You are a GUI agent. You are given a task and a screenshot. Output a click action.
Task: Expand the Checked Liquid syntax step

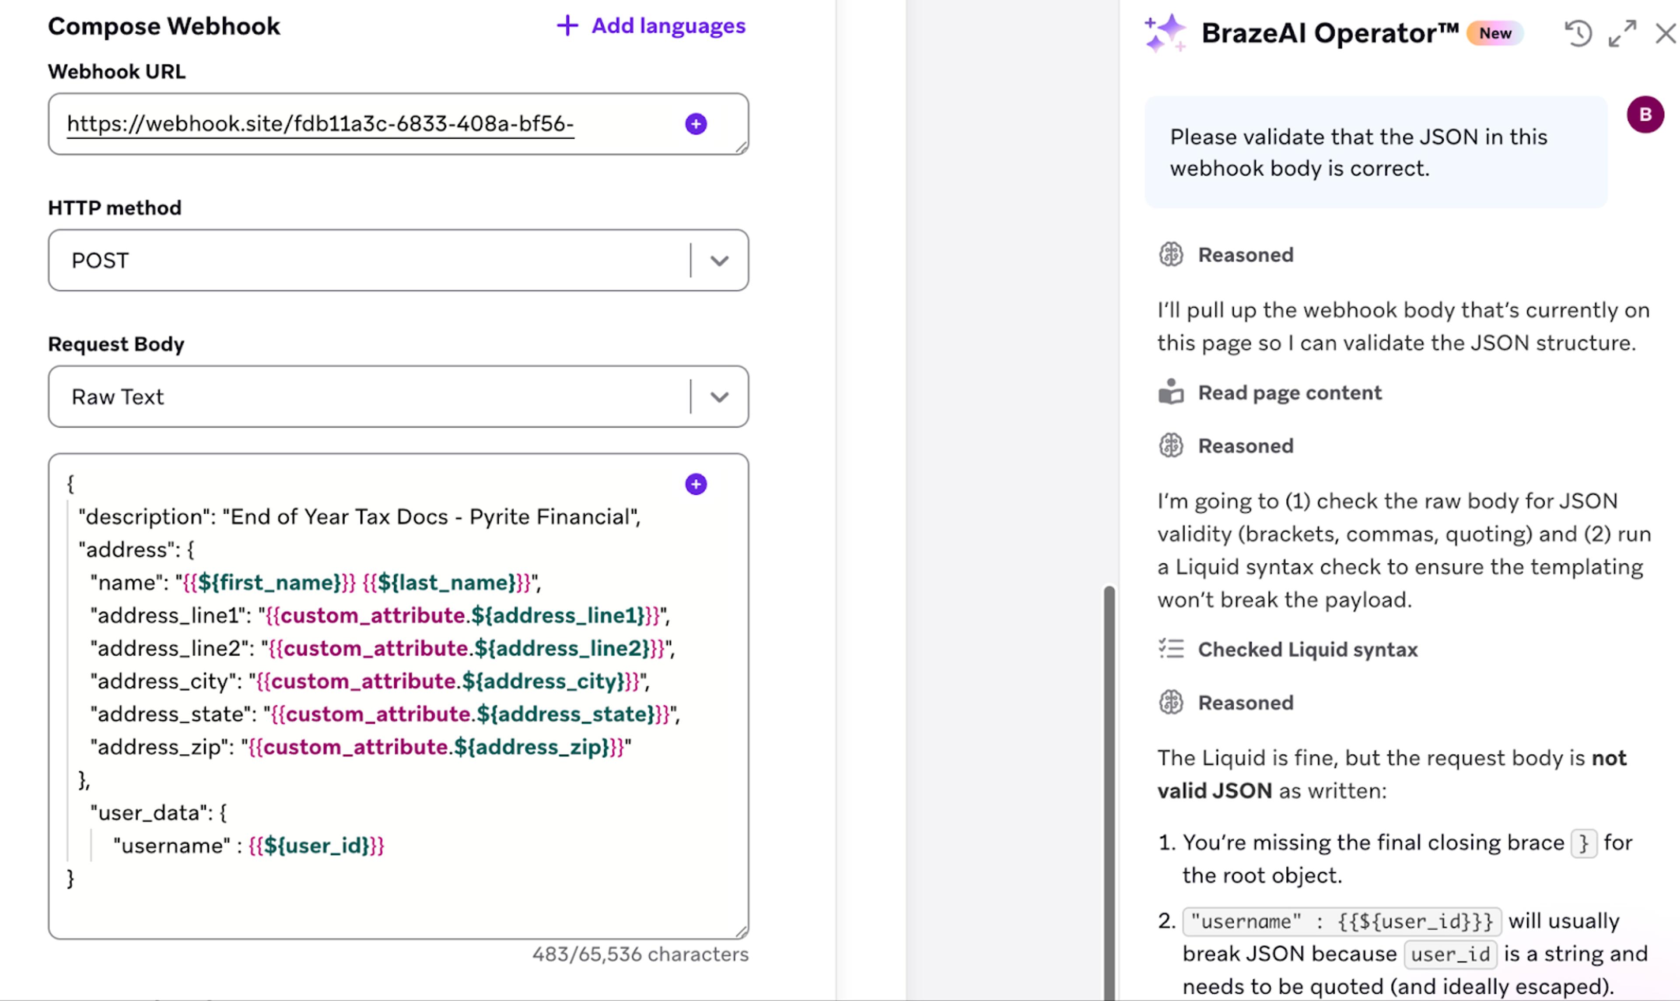pos(1307,650)
